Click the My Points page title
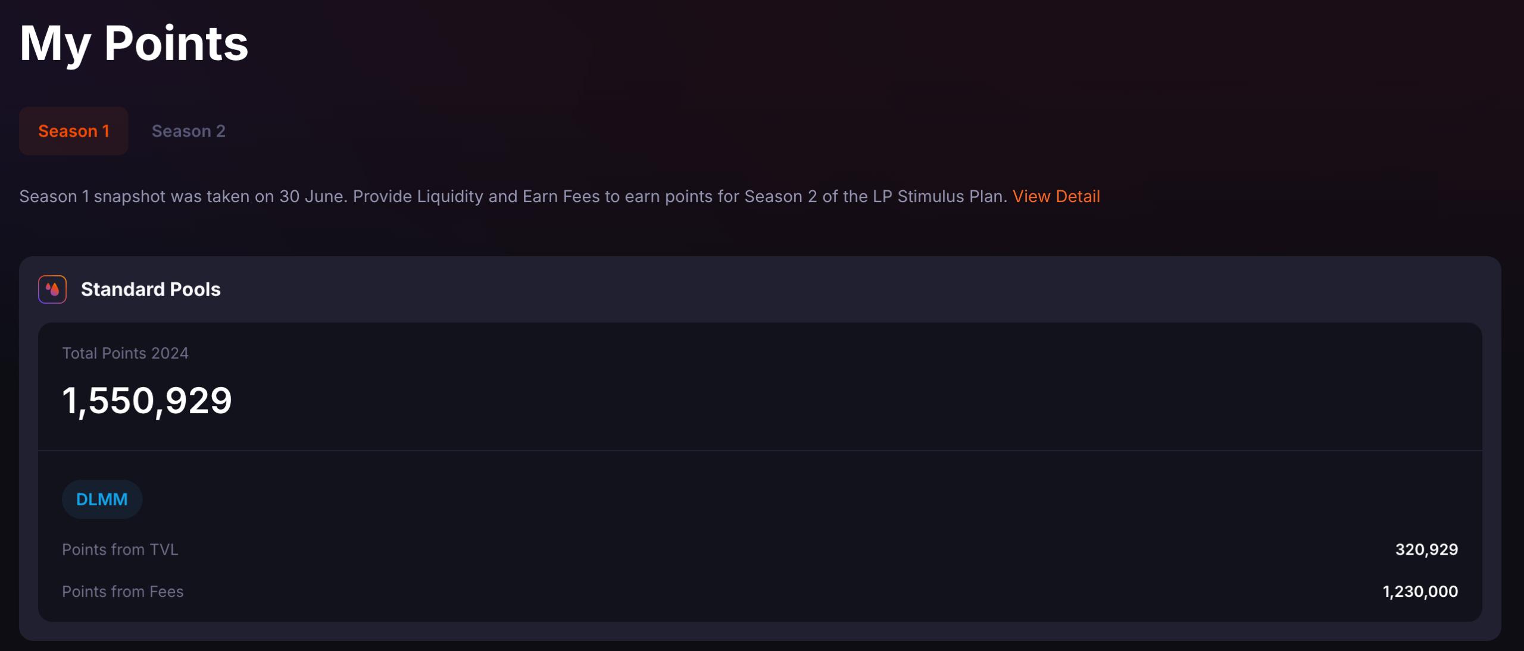Viewport: 1524px width, 651px height. point(134,44)
